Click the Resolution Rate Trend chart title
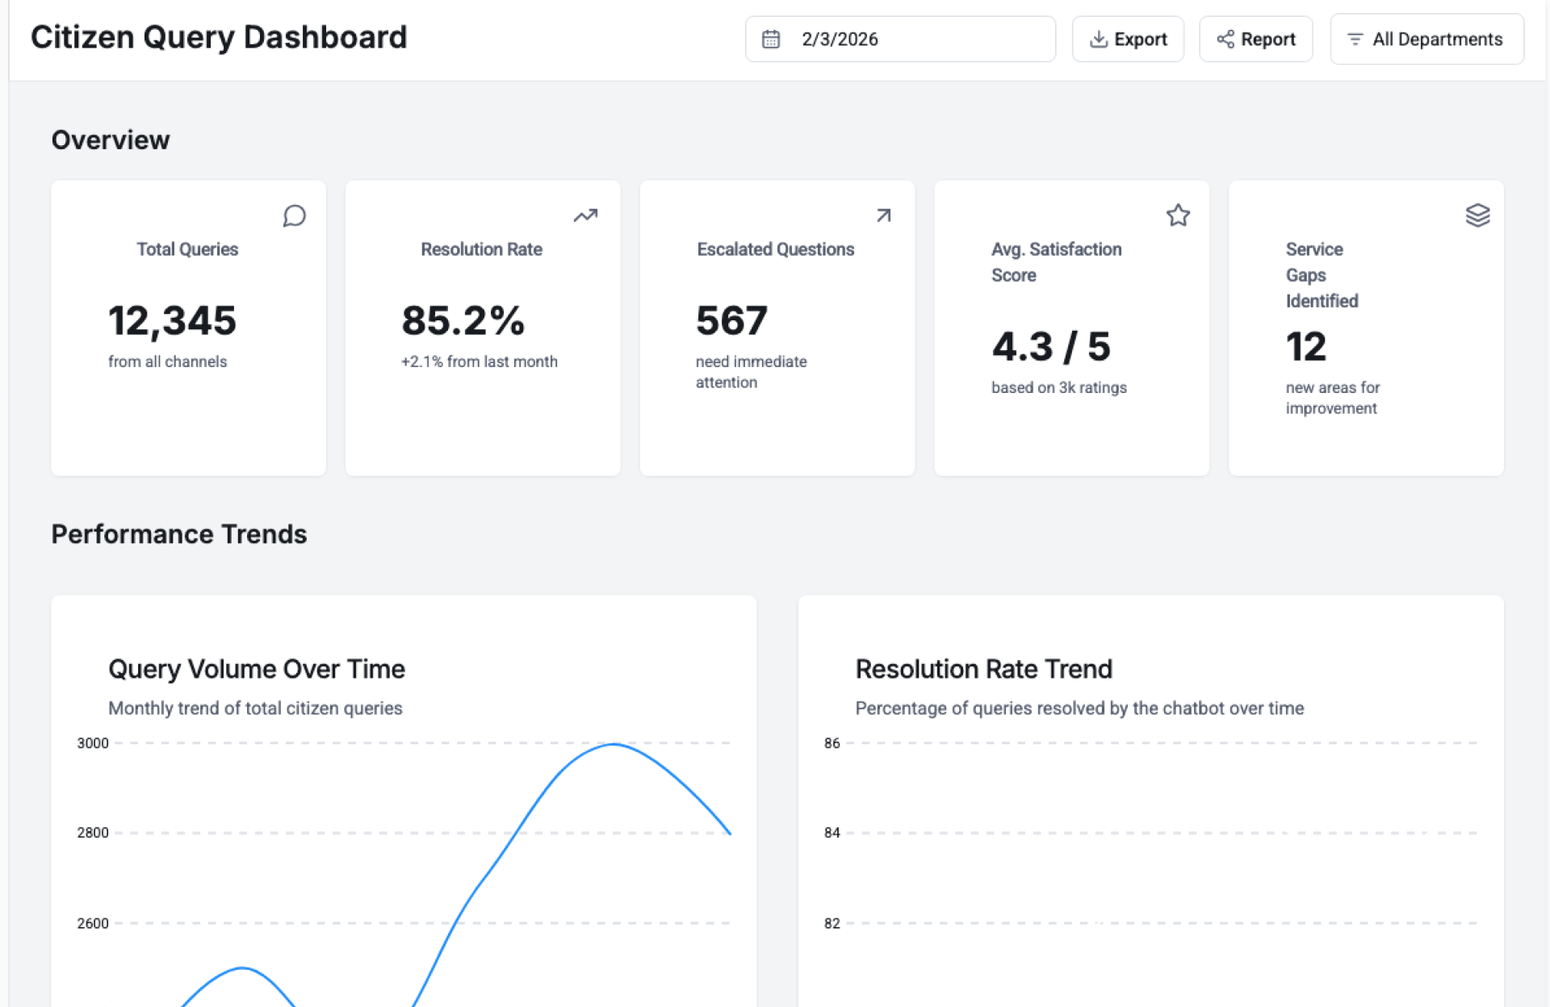This screenshot has height=1007, width=1550. [983, 669]
